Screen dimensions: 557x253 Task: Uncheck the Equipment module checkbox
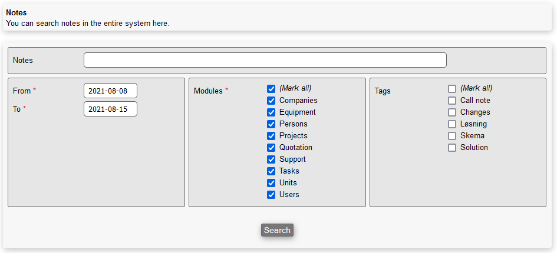(271, 112)
